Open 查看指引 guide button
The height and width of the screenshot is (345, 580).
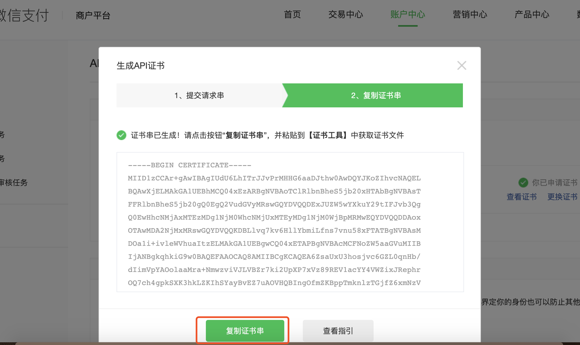(x=338, y=331)
